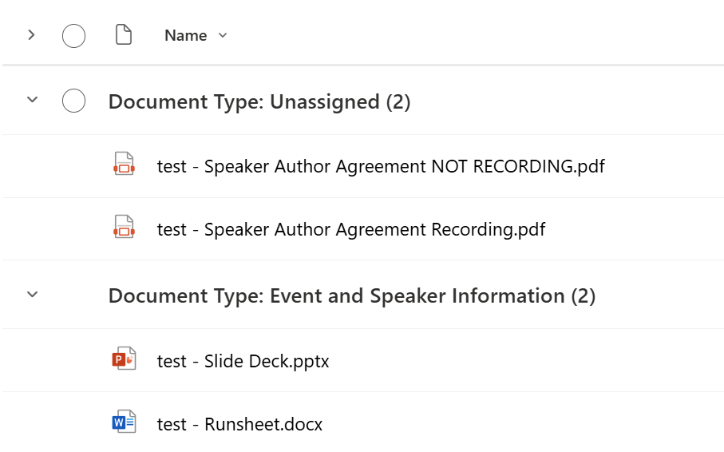Open Speaker Author Agreement NOT RECORDING.pdf
The width and height of the screenshot is (724, 452).
(381, 166)
